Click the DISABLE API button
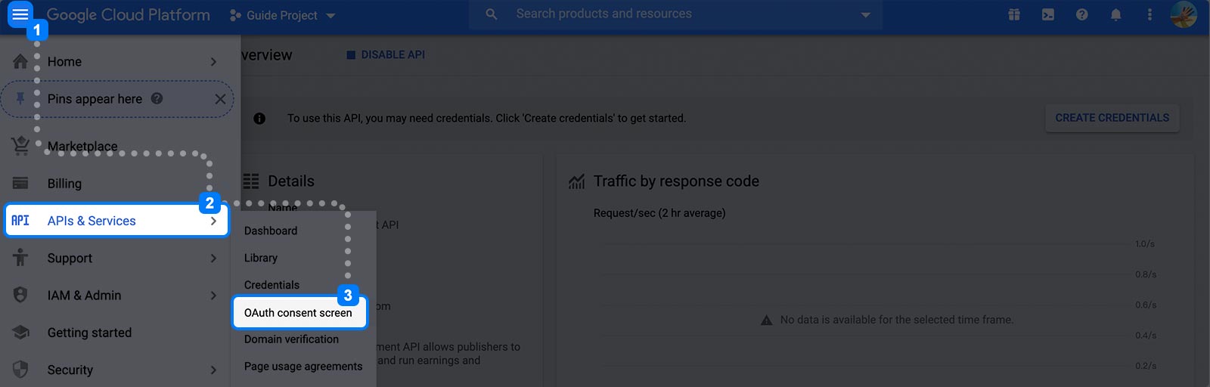 coord(386,54)
